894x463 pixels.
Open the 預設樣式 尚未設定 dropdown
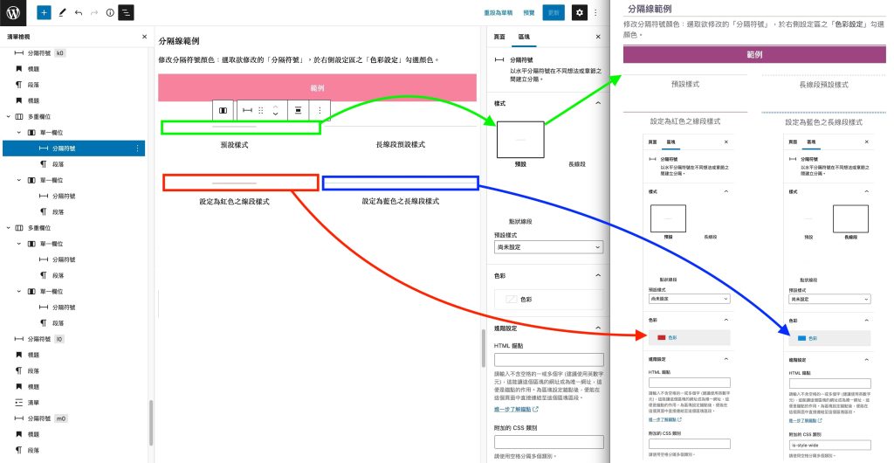(548, 247)
